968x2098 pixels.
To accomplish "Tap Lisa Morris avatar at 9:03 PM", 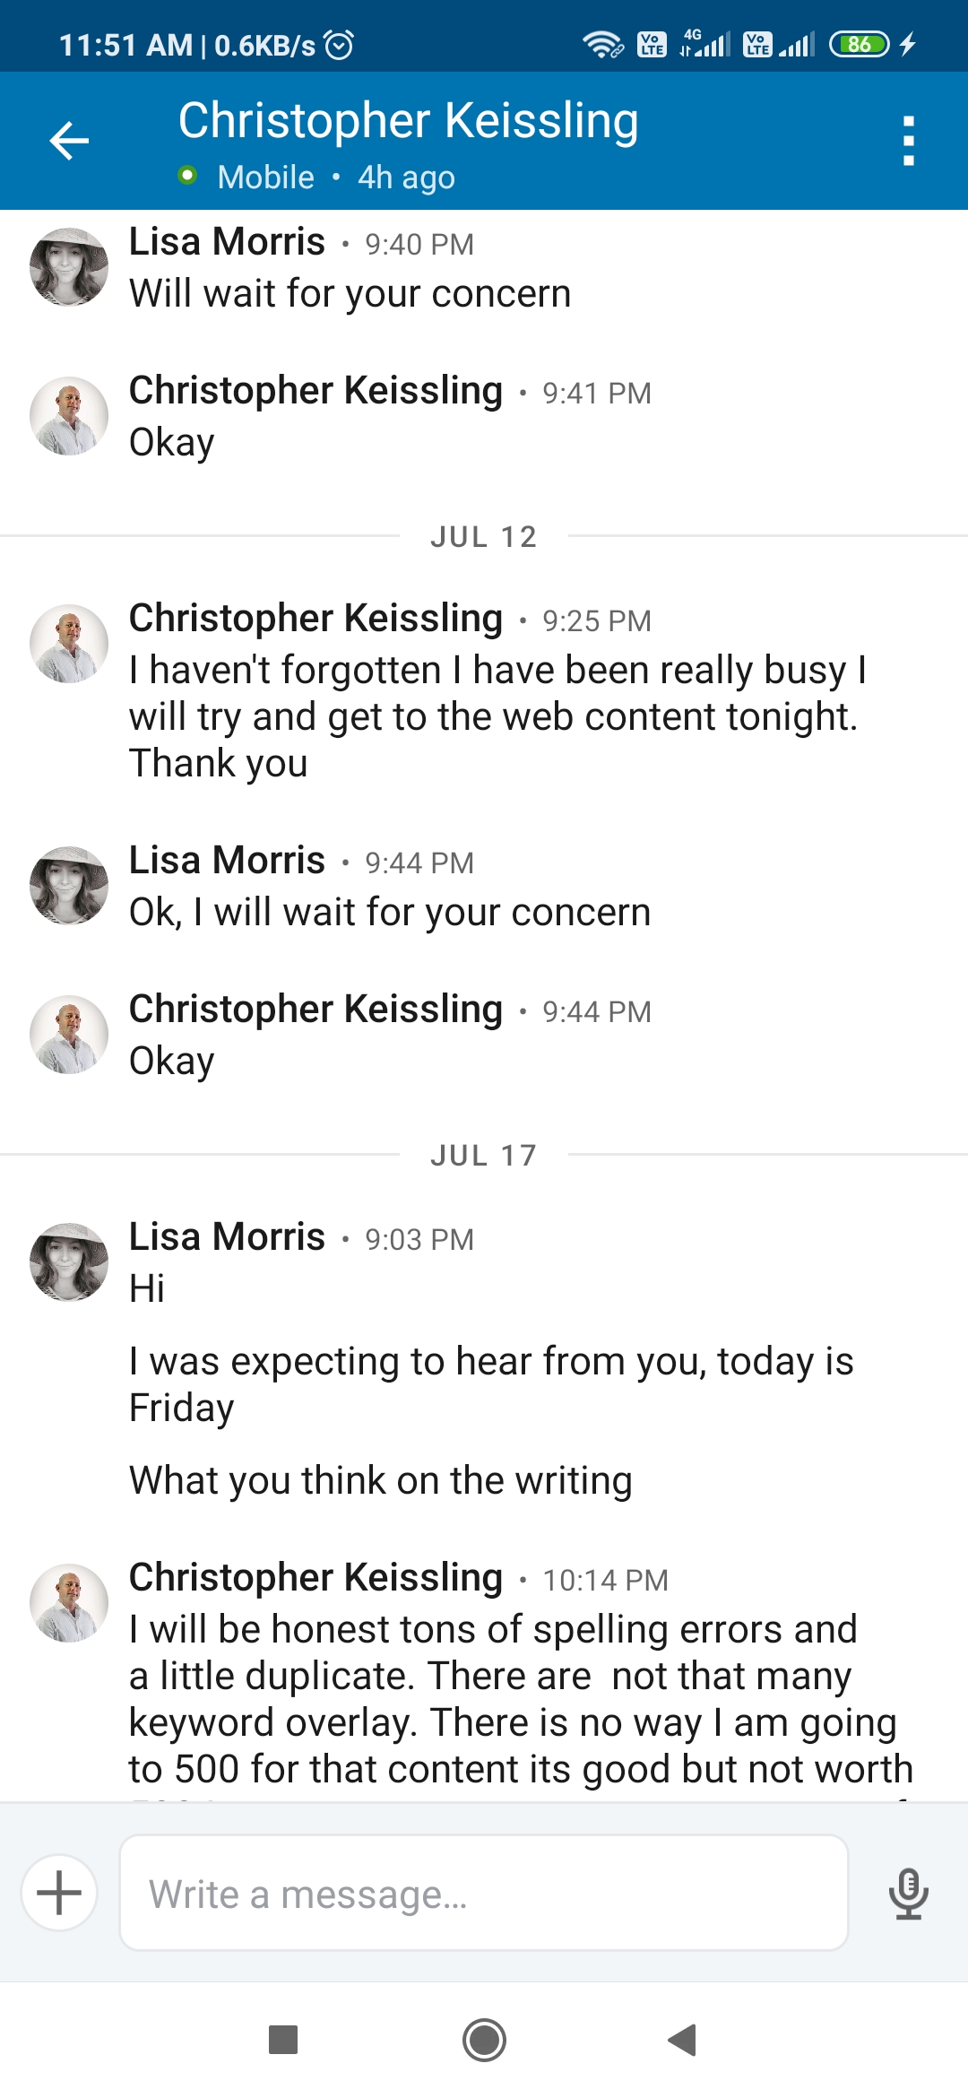I will [69, 1262].
